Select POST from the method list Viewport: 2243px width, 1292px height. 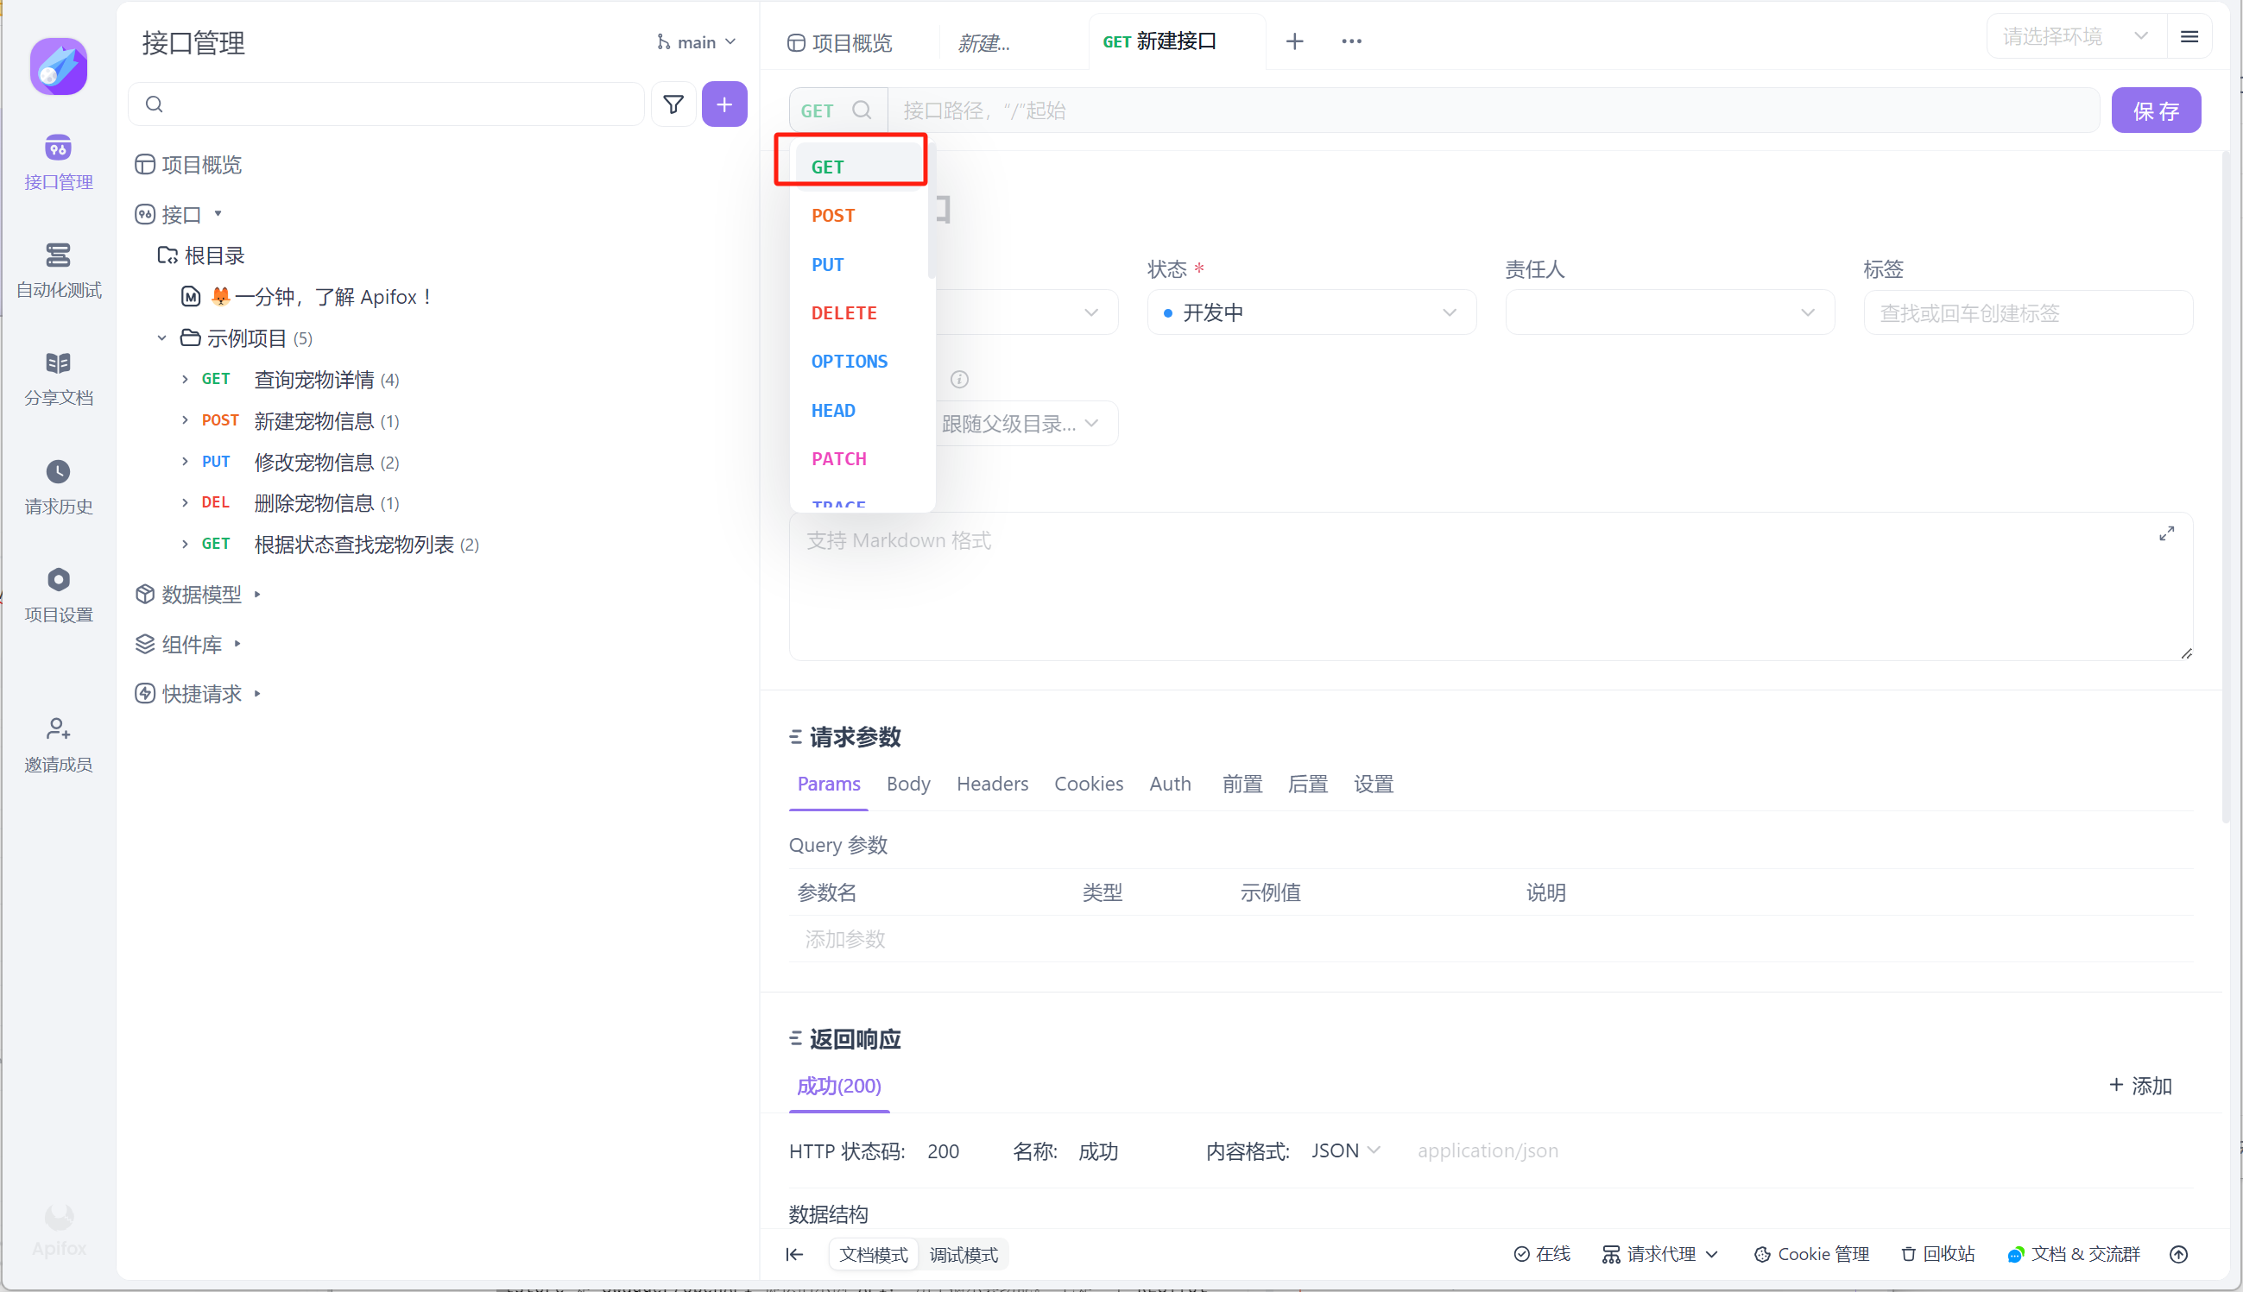click(832, 216)
